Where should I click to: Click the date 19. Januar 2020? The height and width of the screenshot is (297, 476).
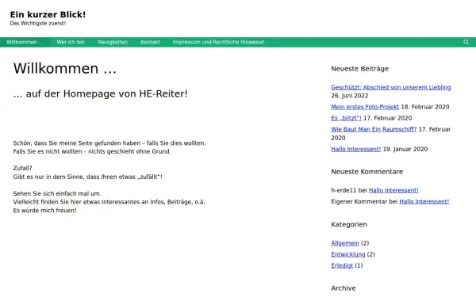click(x=405, y=149)
